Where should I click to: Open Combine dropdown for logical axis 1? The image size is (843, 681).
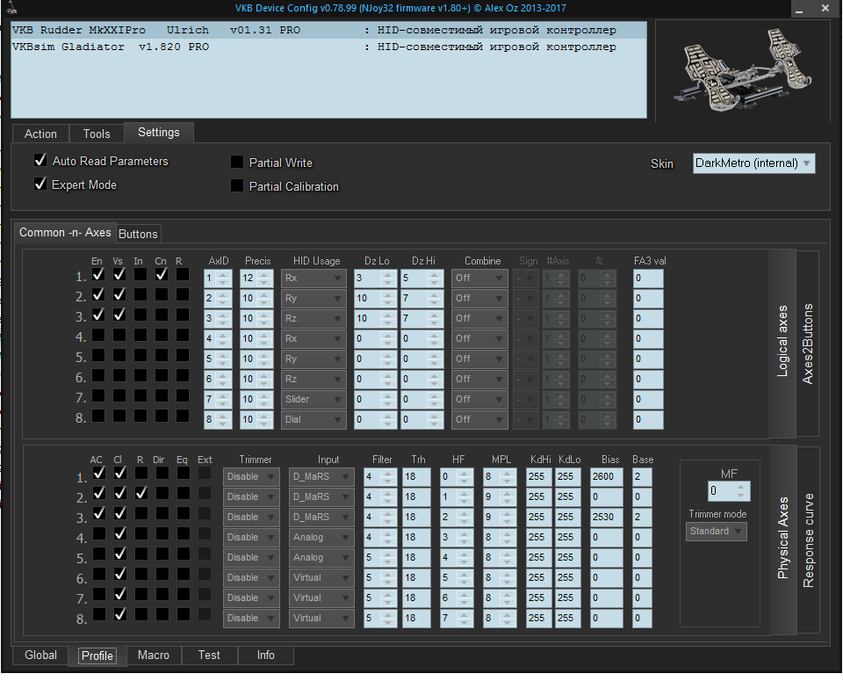479,278
